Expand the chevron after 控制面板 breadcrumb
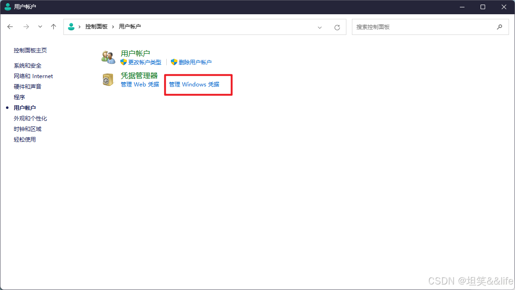This screenshot has width=515, height=290. pos(113,27)
